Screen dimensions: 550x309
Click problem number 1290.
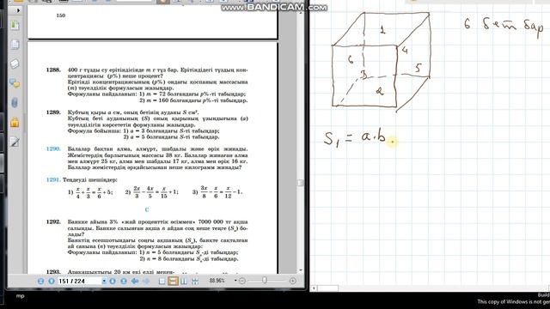53,148
